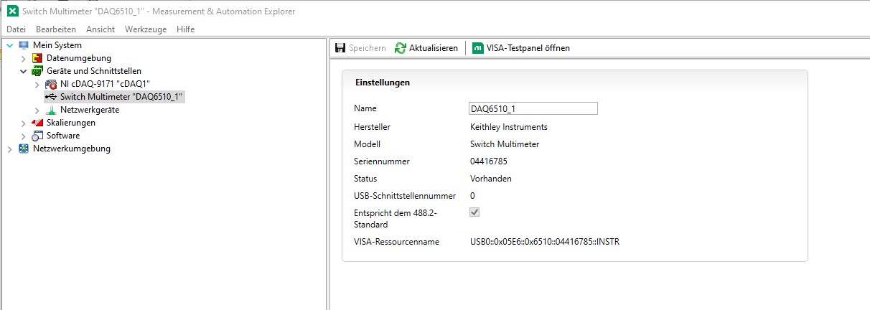Image resolution: width=870 pixels, height=310 pixels.
Task: Click the Name input field
Action: (x=533, y=108)
